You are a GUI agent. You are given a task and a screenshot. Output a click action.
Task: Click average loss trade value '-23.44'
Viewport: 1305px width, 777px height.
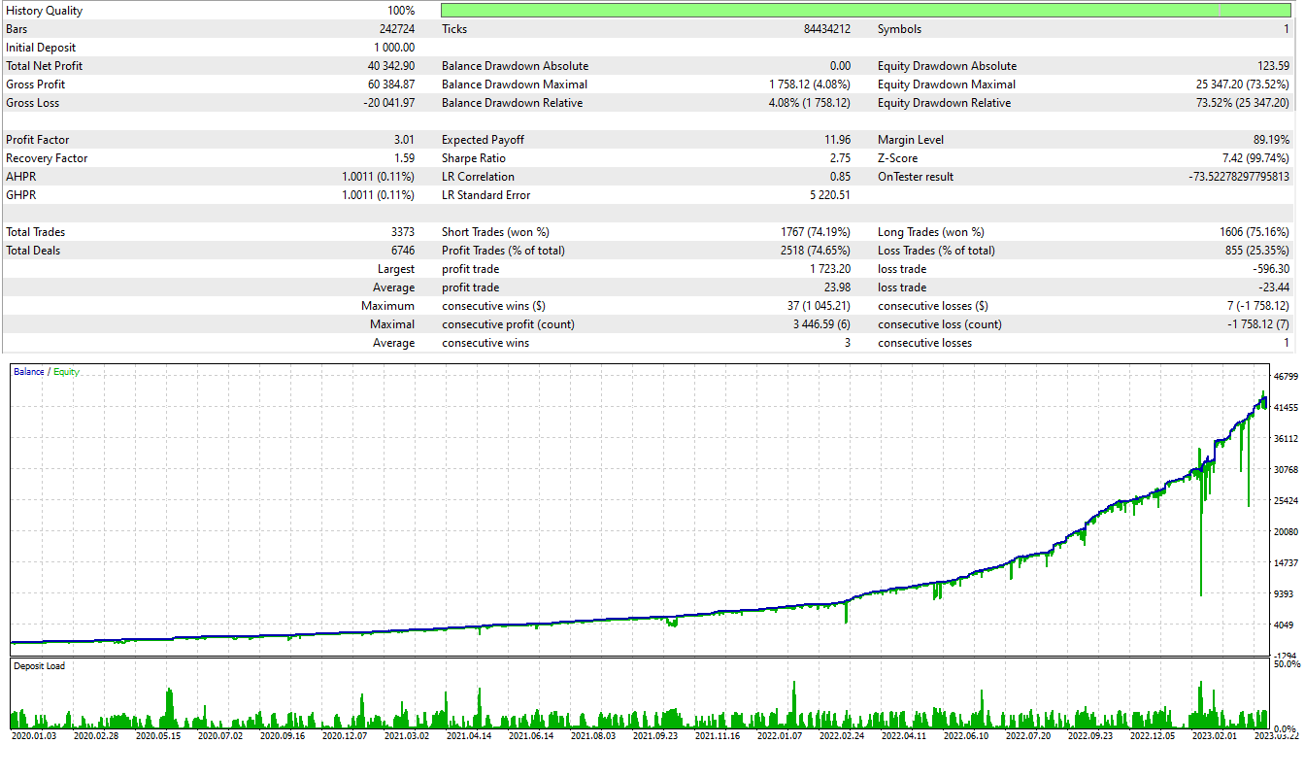(1274, 287)
